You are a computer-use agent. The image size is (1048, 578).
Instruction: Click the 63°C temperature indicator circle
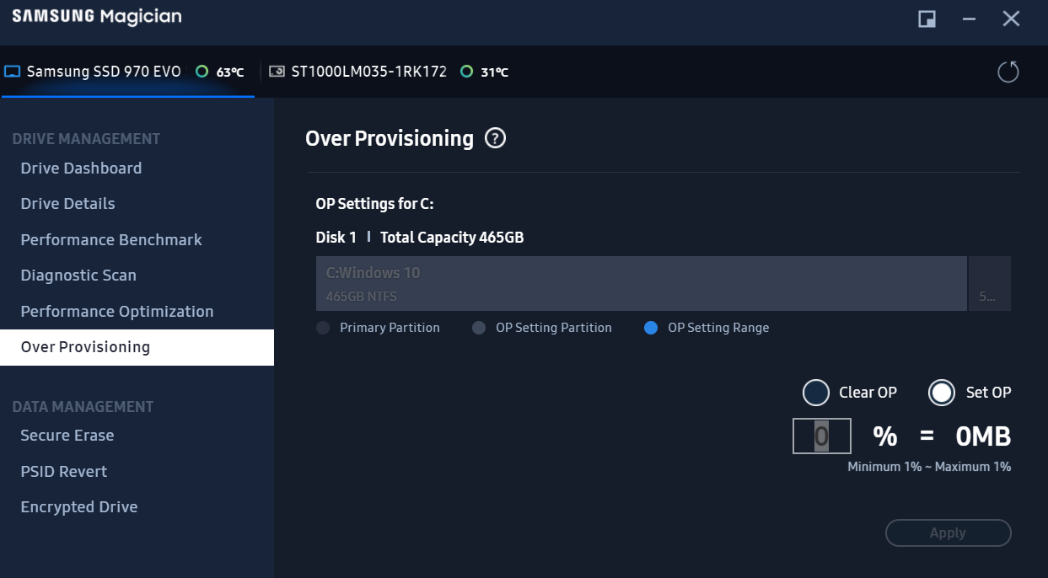(x=202, y=72)
